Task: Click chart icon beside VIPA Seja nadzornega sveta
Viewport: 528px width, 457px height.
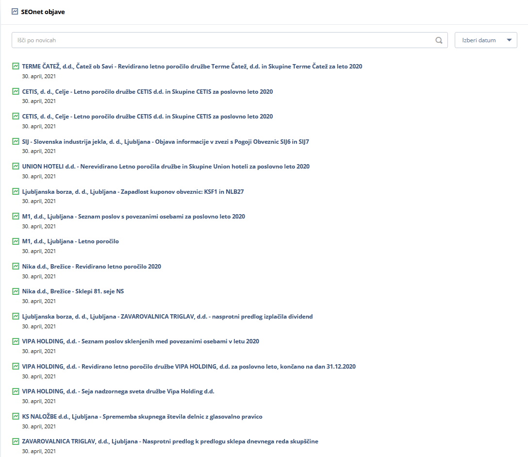Action: (x=16, y=391)
